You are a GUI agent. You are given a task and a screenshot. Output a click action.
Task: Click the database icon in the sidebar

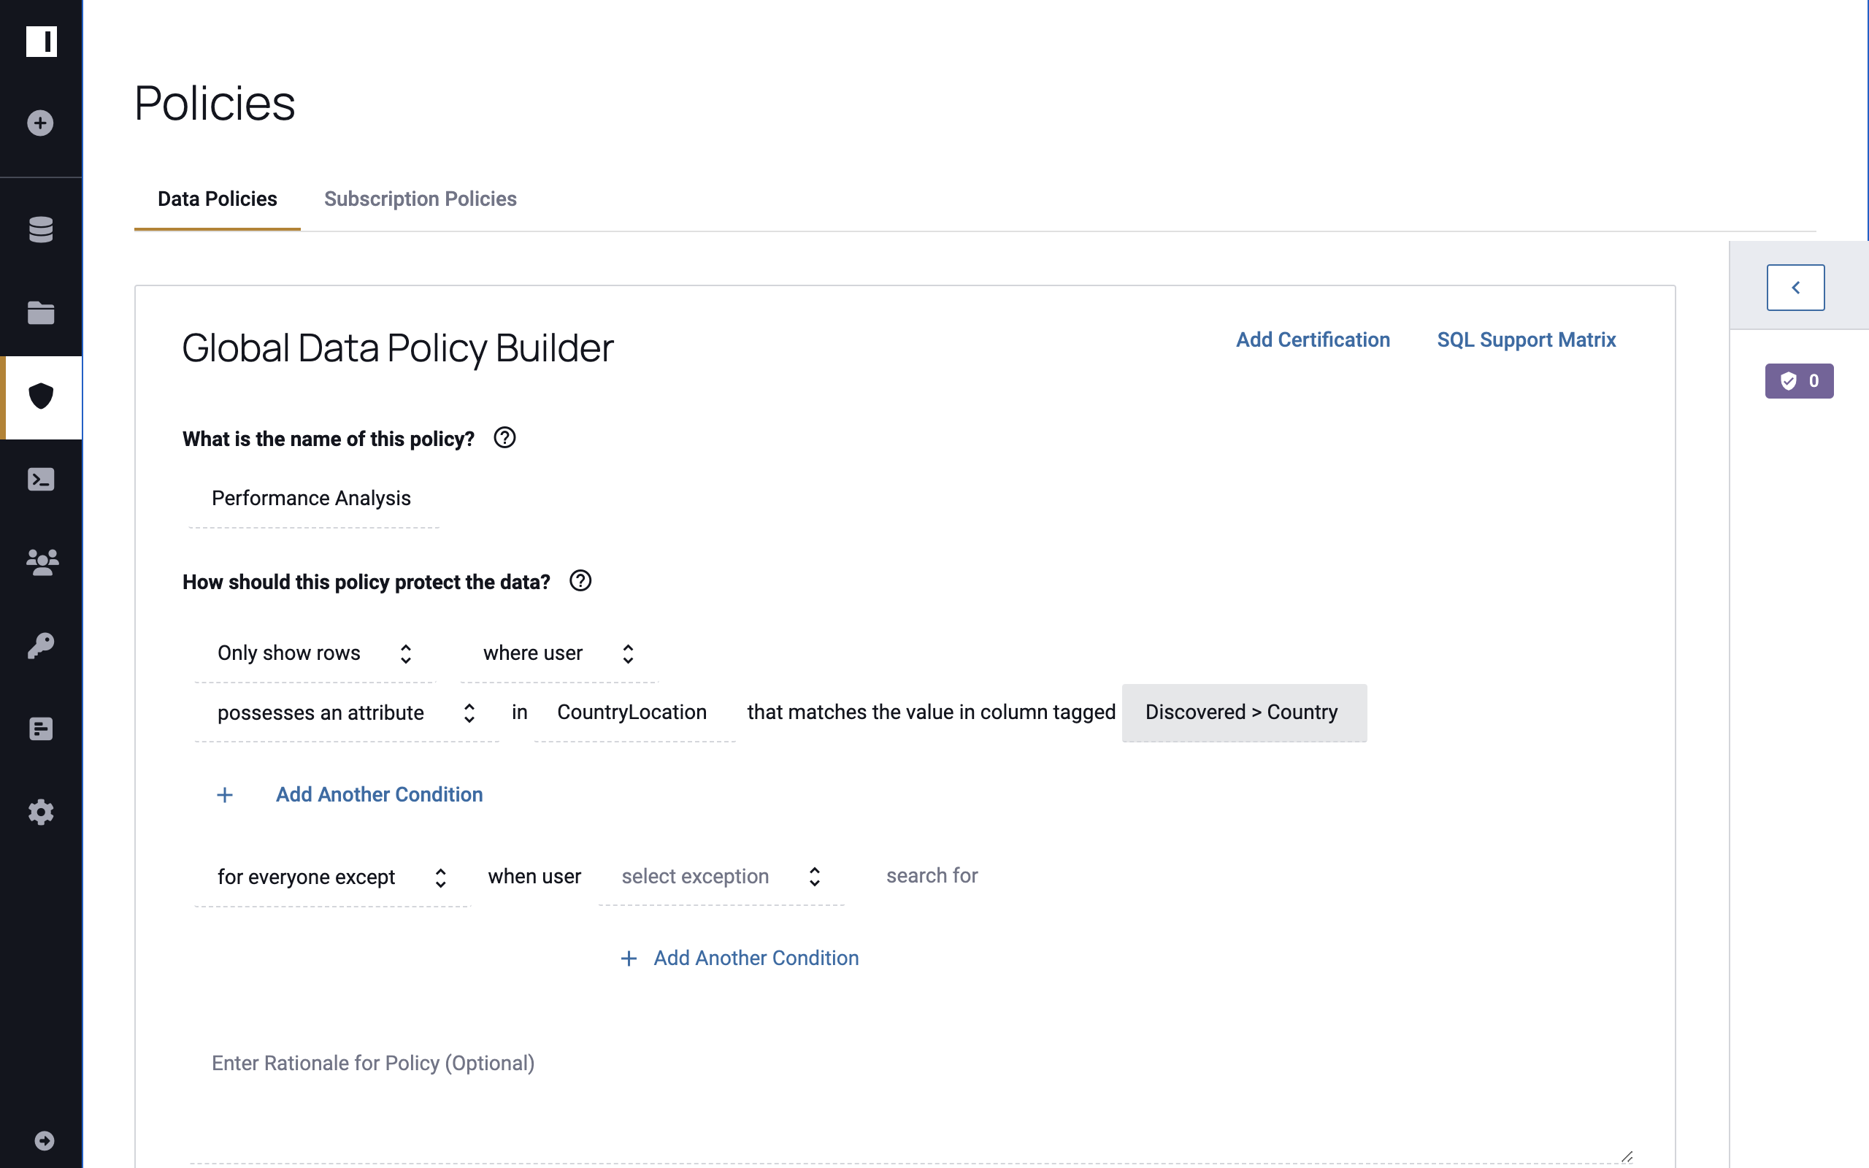pyautogui.click(x=40, y=228)
